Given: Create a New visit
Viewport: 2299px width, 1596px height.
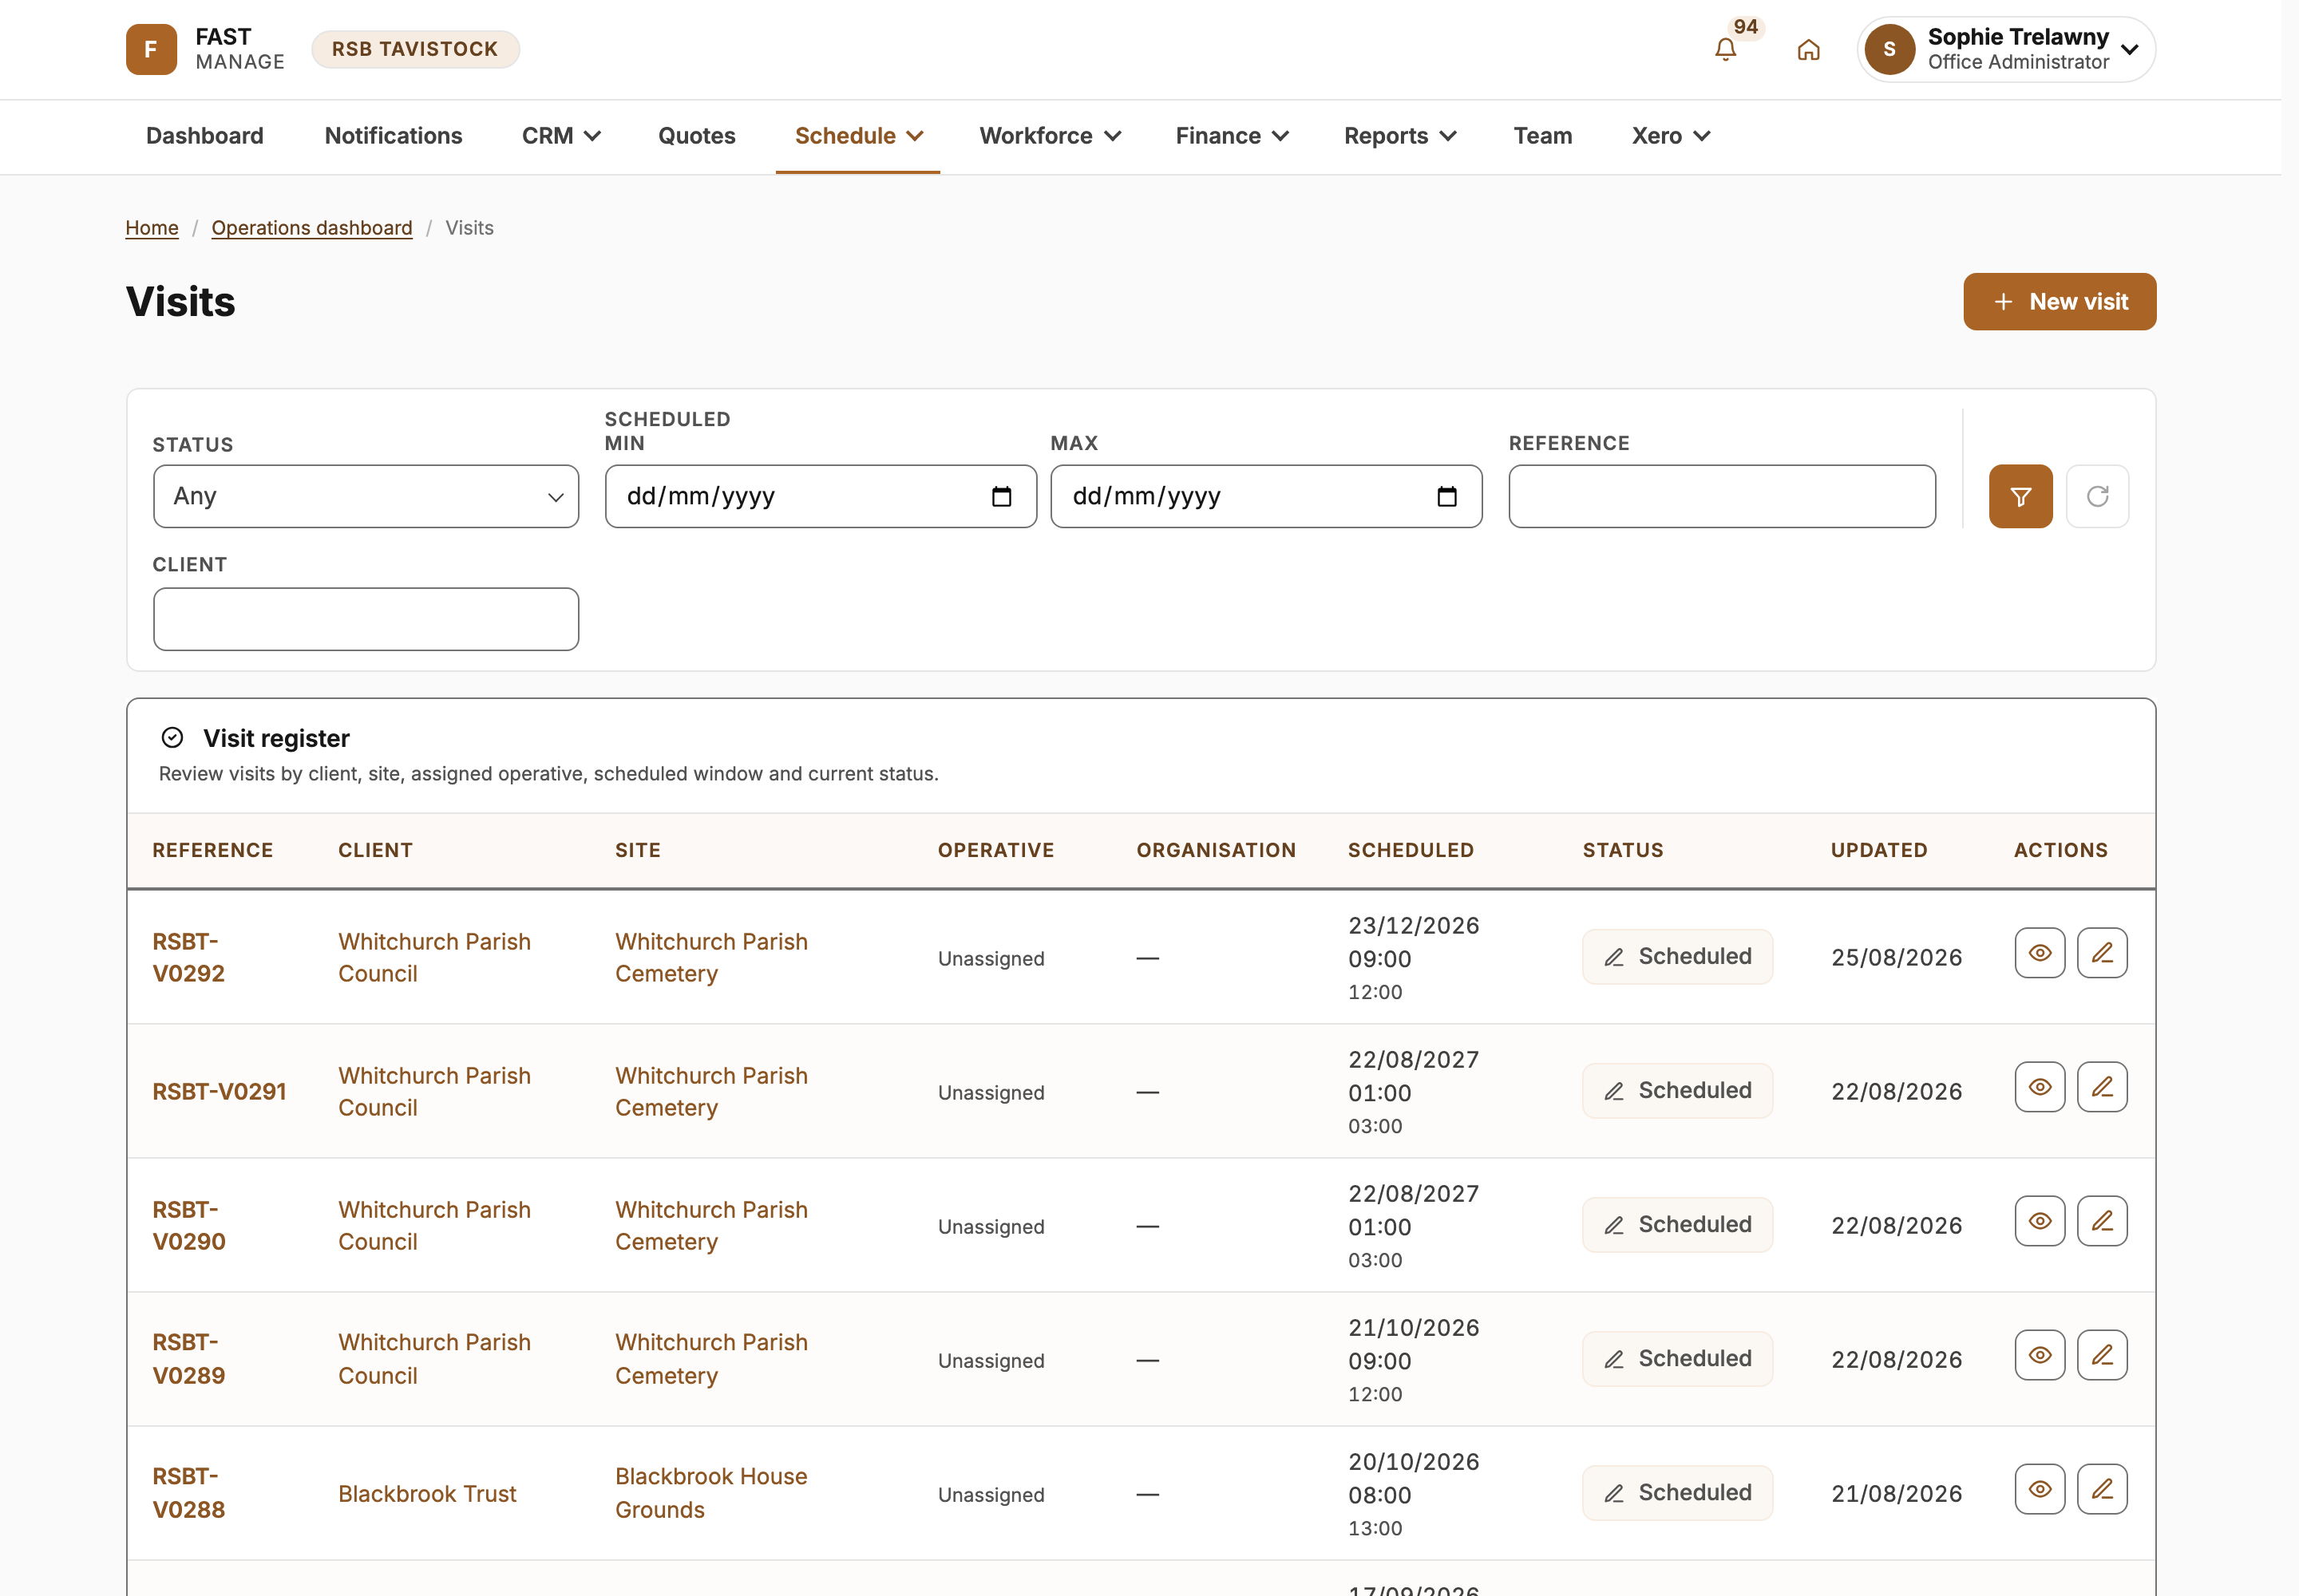Looking at the screenshot, I should pos(2059,302).
